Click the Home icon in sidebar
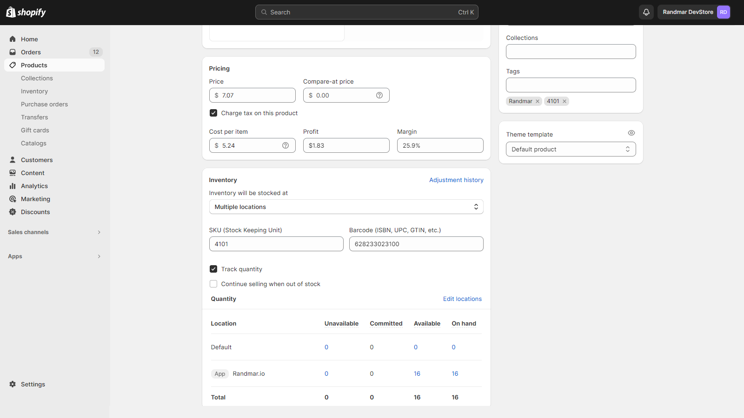Viewport: 744px width, 418px height. 13,39
